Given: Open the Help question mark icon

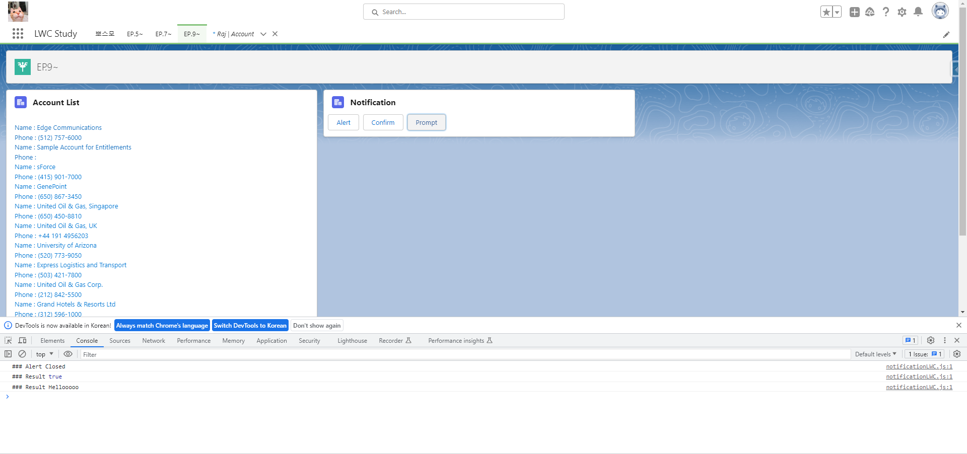Looking at the screenshot, I should (886, 12).
